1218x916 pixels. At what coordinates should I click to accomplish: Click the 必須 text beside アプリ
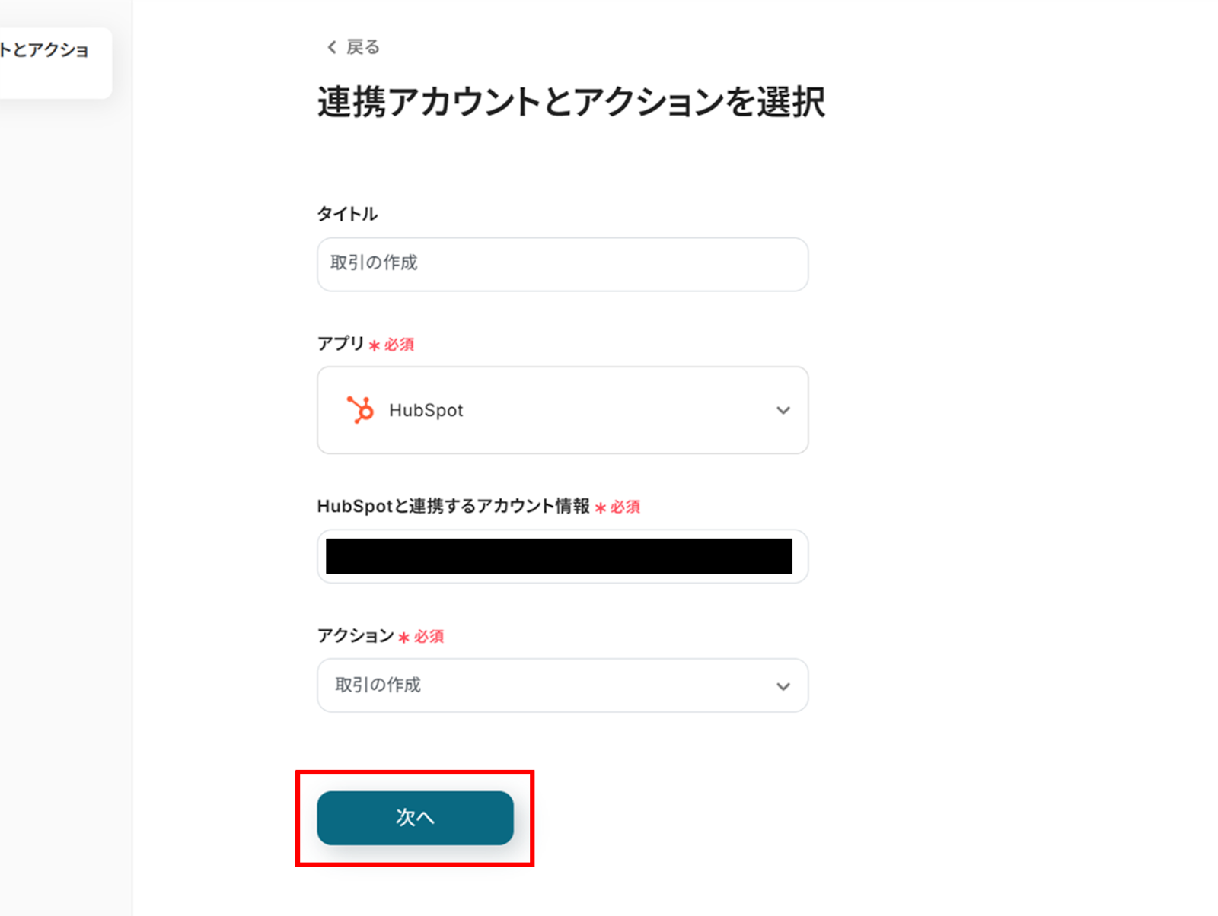(399, 345)
